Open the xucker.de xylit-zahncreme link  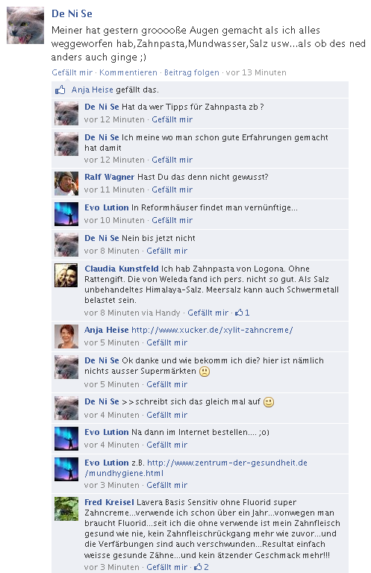pyautogui.click(x=212, y=330)
